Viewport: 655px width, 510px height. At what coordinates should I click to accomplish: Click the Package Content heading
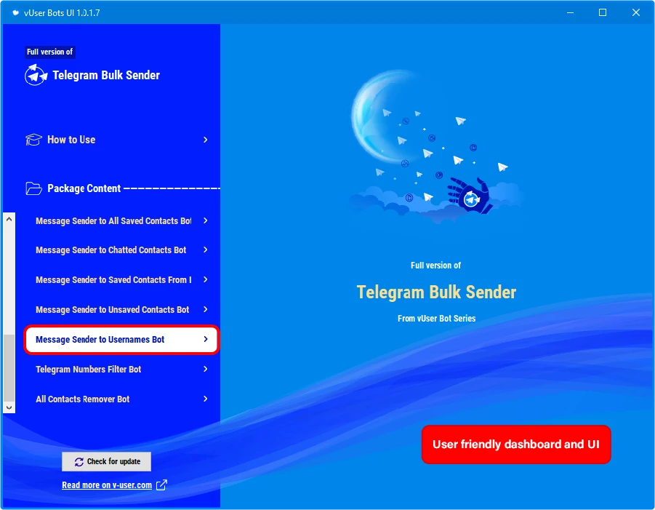[x=84, y=188]
